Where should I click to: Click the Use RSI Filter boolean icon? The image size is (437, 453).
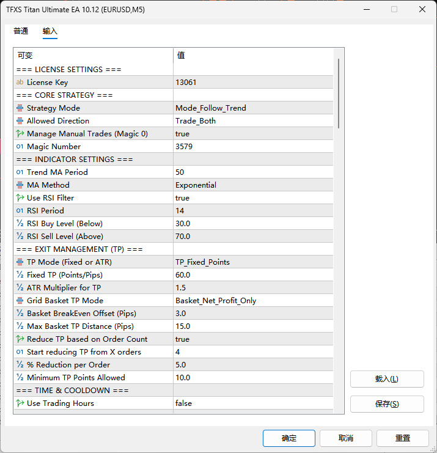tap(20, 198)
